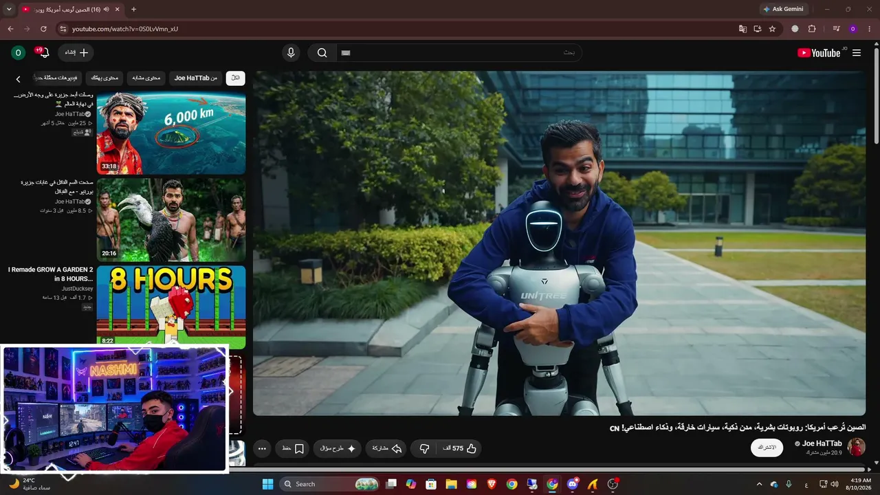Click the white subscribe 'الاشتراك' button
The image size is (880, 495).
(x=767, y=448)
